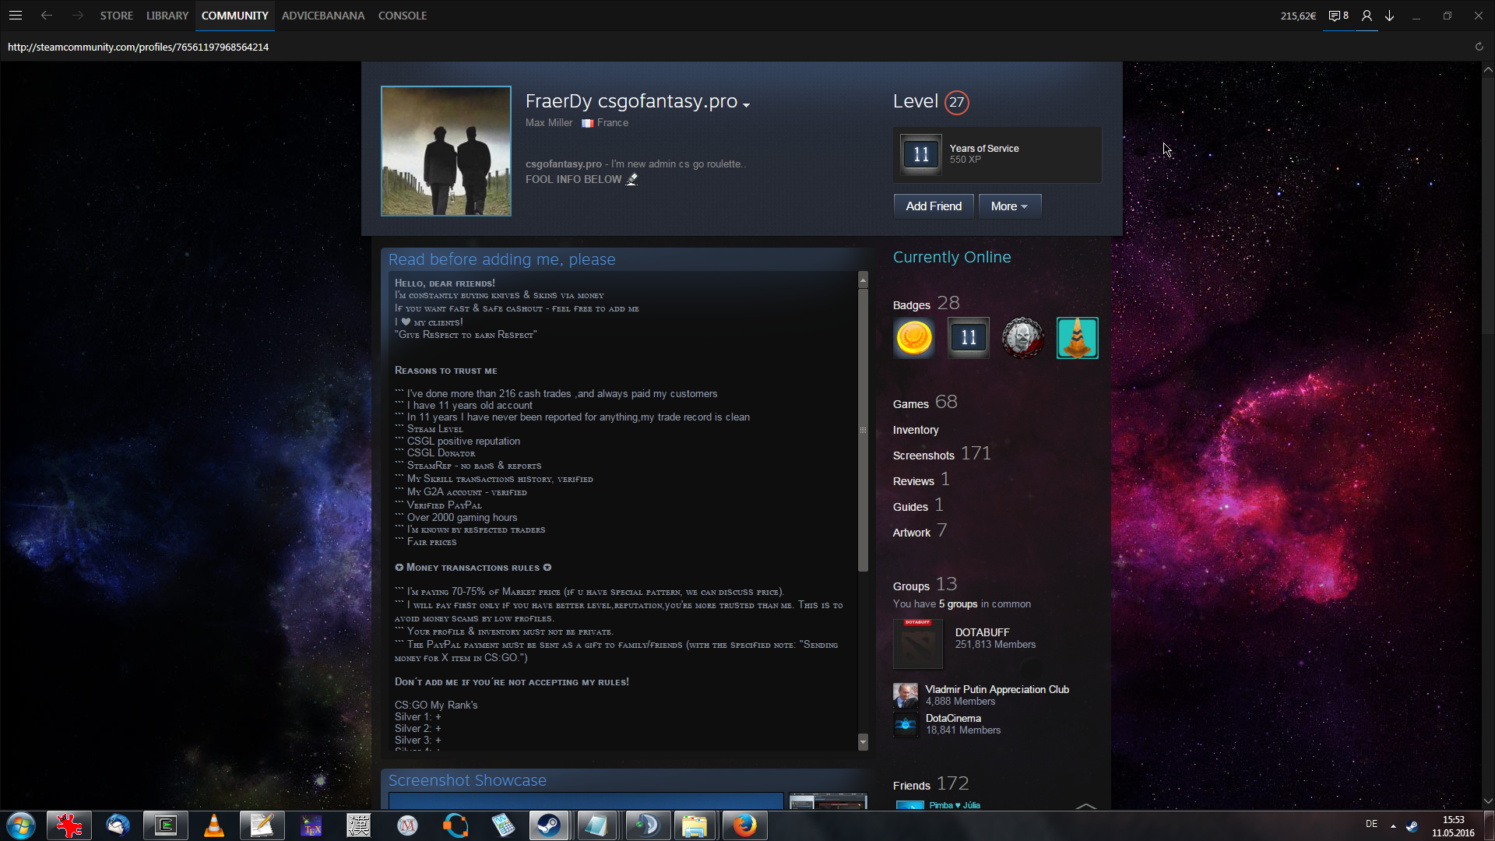The image size is (1495, 841).
Task: Open the friends person icon in header
Action: (x=1367, y=16)
